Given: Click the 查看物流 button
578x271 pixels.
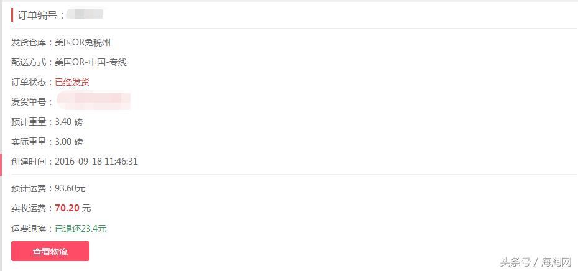Looking at the screenshot, I should click(50, 251).
